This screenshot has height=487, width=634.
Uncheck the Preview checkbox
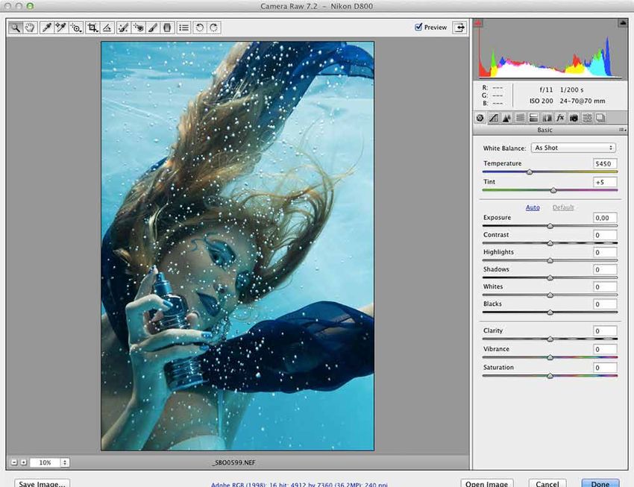[x=418, y=28]
